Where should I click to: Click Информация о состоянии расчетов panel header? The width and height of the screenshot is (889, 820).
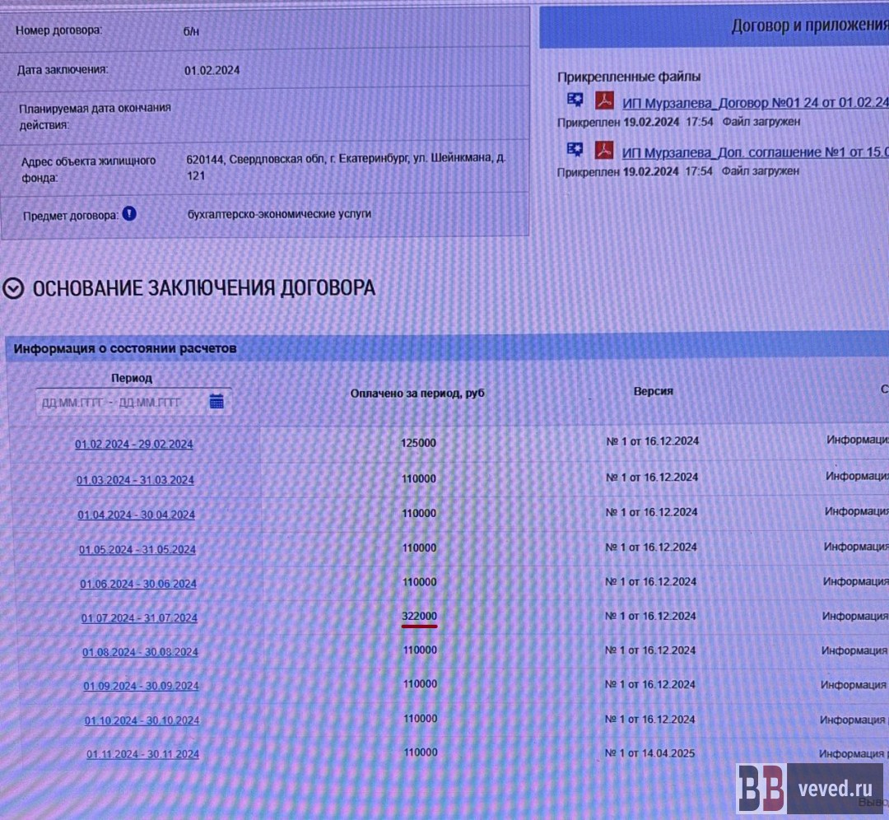pos(125,348)
